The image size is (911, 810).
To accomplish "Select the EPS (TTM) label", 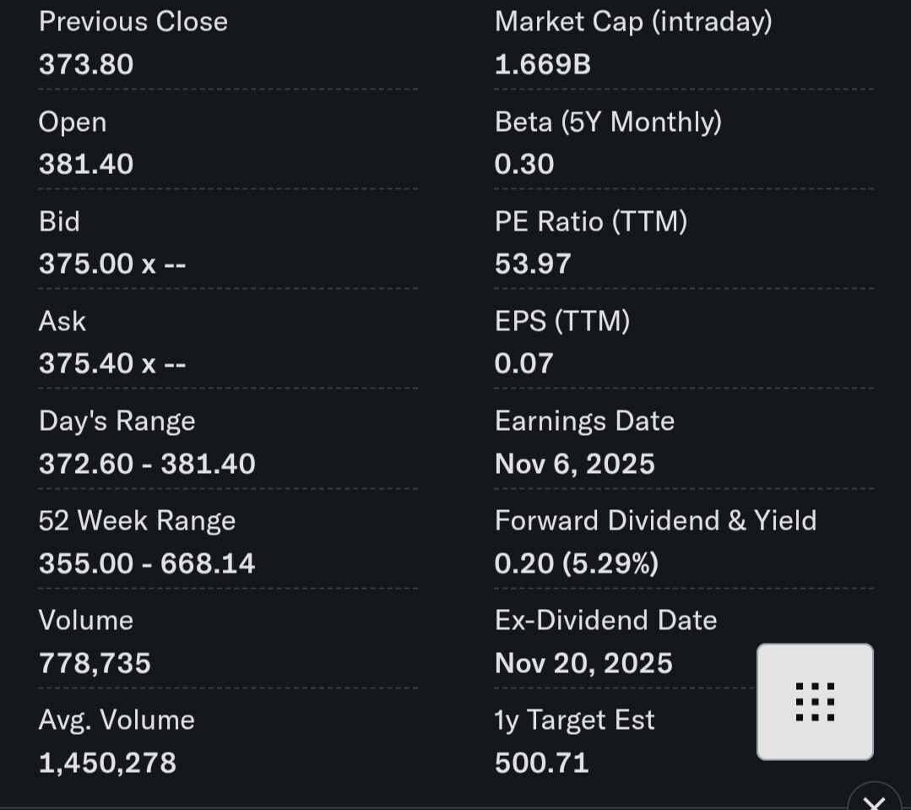I will 562,321.
